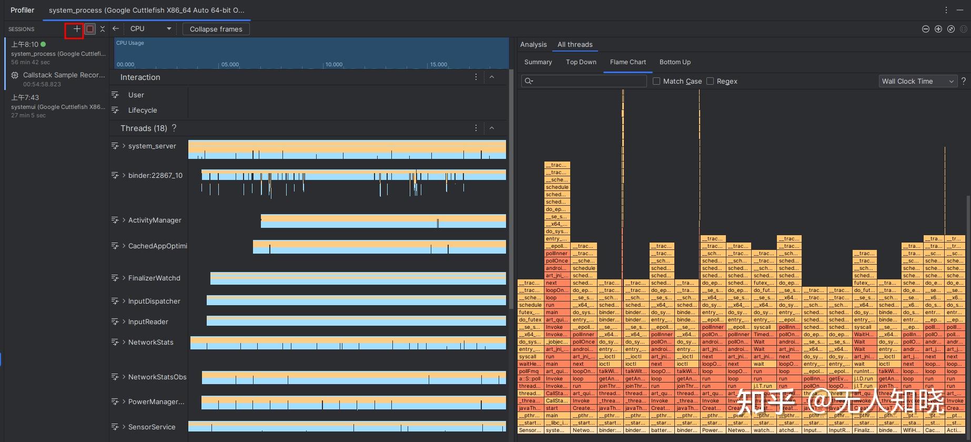Click the back arrow in profiler toolbar
This screenshot has width=971, height=442.
pyautogui.click(x=116, y=29)
